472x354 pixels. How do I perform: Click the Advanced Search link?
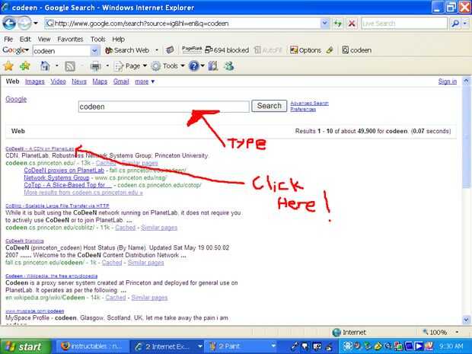click(x=309, y=104)
